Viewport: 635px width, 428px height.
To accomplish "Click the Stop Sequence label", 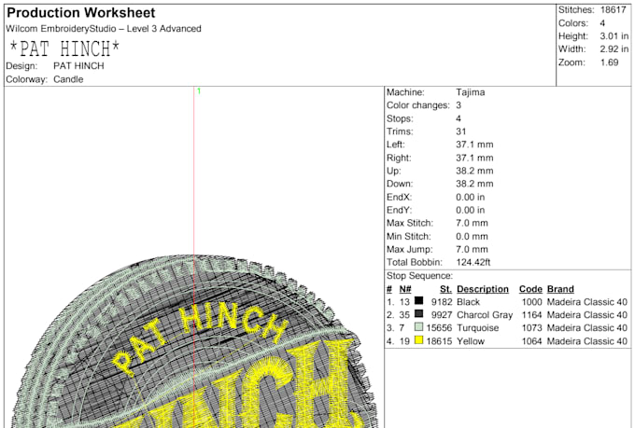I will (419, 276).
